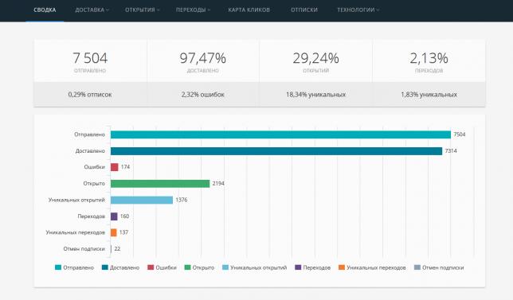Screen dimensions: 513x300
Task: Click the teal Отправлено bar
Action: coord(280,134)
